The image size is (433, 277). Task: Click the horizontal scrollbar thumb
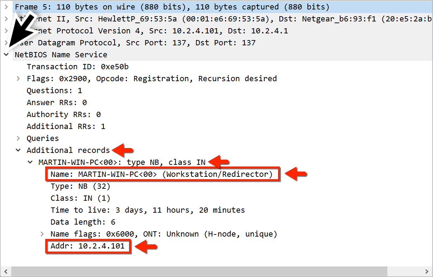(199, 271)
